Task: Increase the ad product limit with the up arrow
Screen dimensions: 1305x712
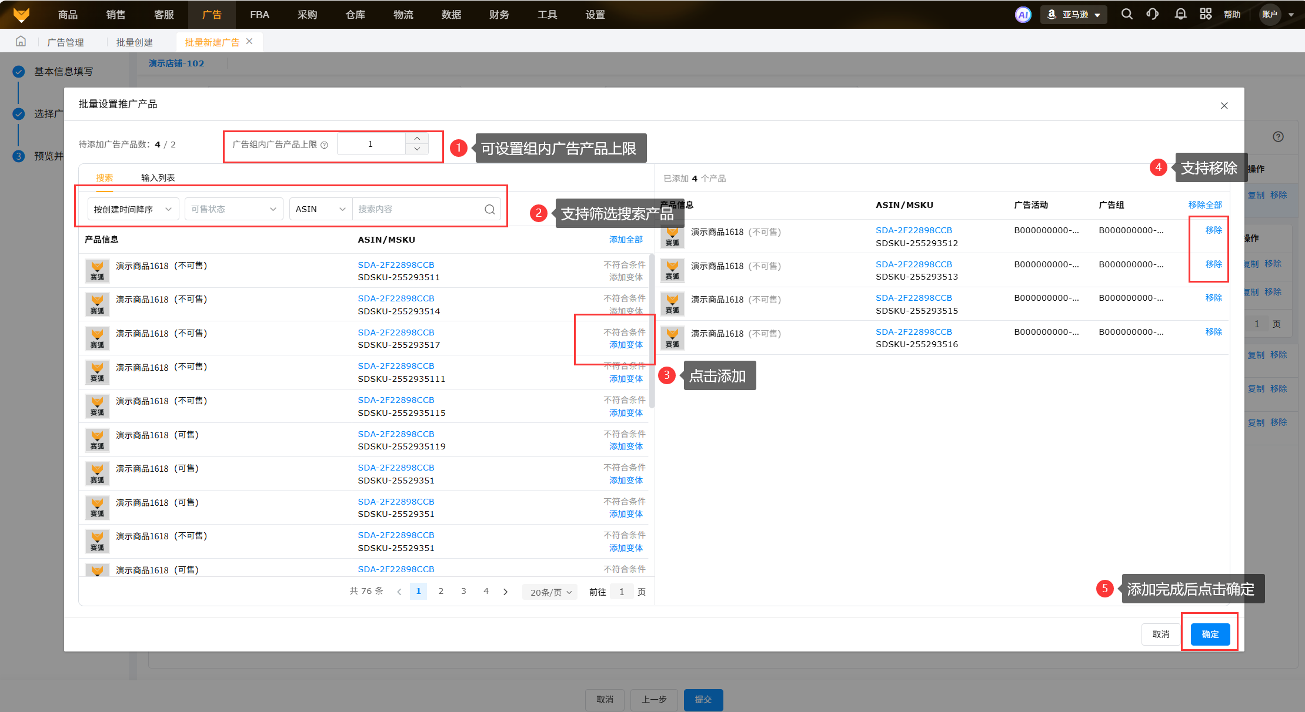Action: pos(417,139)
